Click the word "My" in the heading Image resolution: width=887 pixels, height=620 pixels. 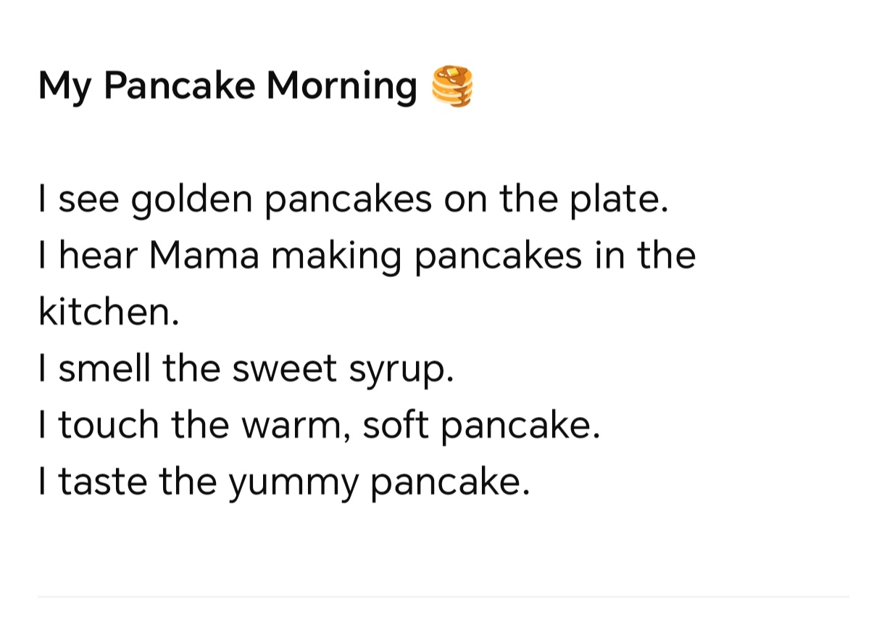[x=64, y=86]
